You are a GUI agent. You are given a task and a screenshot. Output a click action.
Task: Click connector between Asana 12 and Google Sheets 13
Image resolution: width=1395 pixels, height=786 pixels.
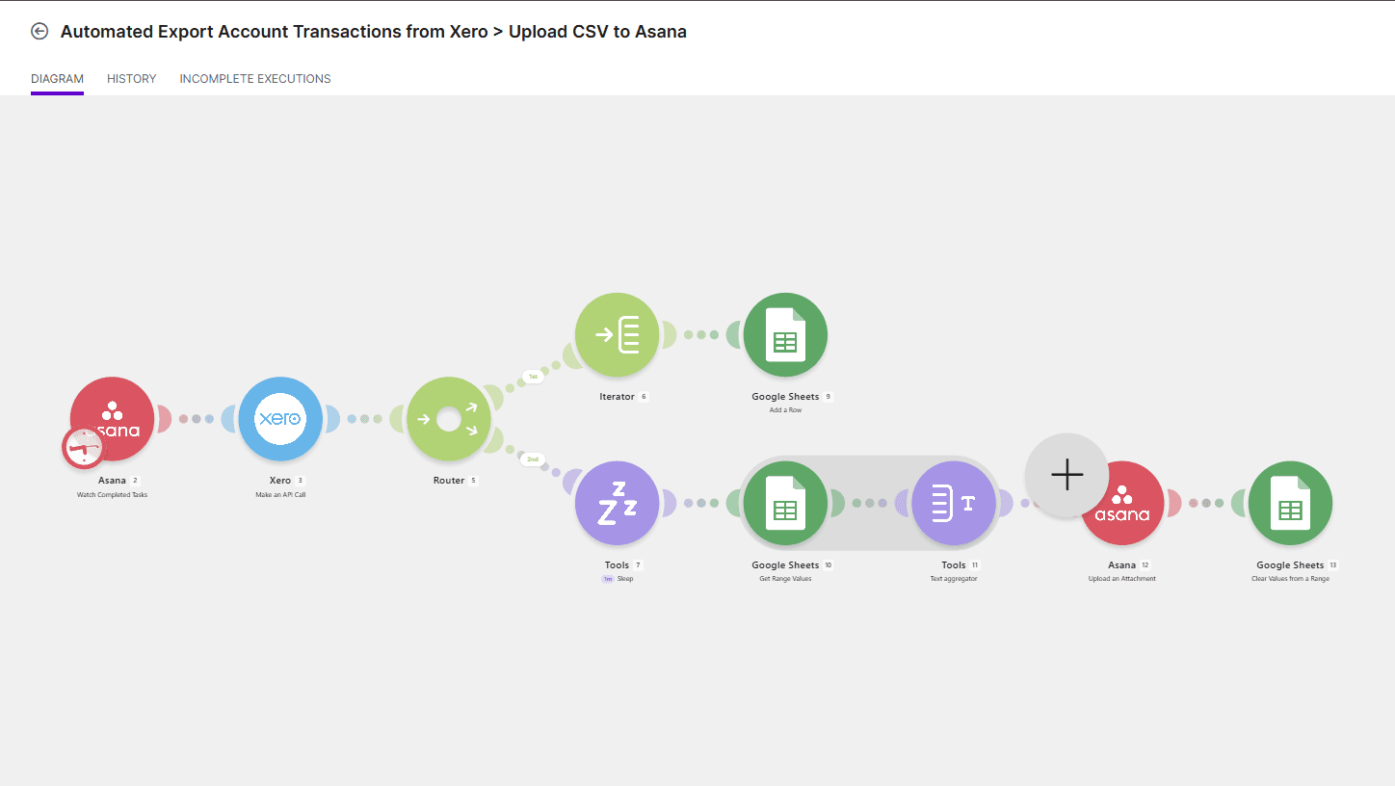click(1206, 503)
